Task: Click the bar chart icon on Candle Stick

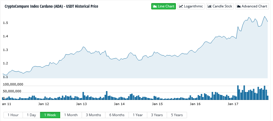Action: (210, 6)
